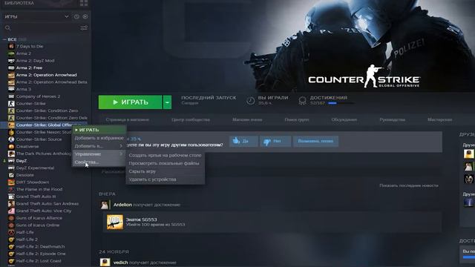Click the Grand Theft Auto III icon
This screenshot has width=475, height=267.
[x=11, y=197]
